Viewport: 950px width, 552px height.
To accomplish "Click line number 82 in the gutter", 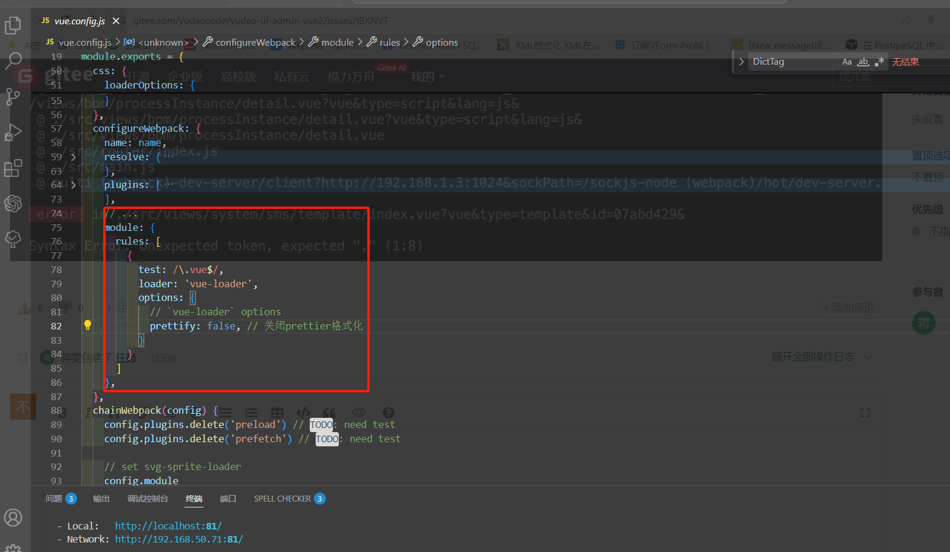I will click(x=56, y=326).
